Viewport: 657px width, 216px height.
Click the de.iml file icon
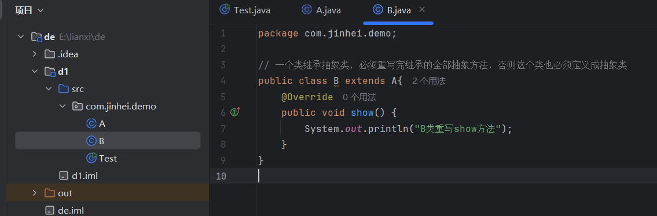pos(50,210)
